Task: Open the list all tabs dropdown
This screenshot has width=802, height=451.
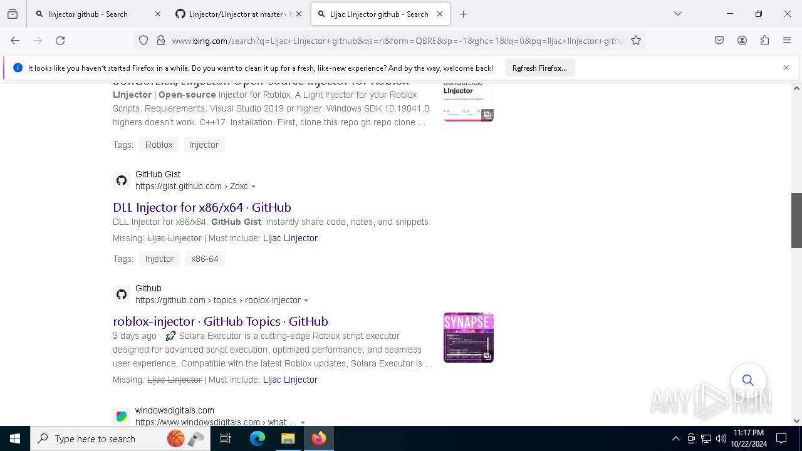Action: (677, 14)
